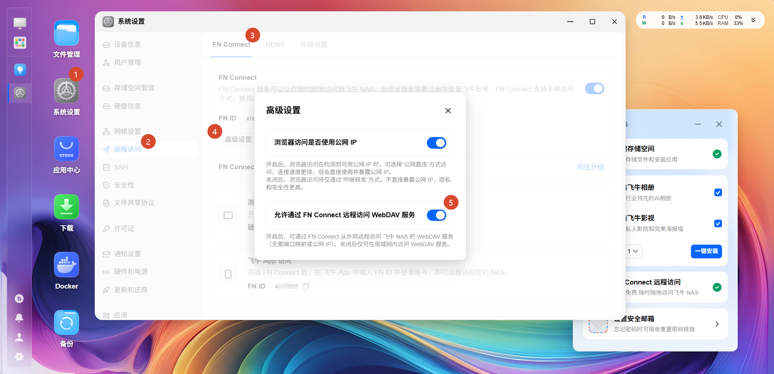
Task: Open the volume selector dropdown showing 1
Action: (x=633, y=251)
